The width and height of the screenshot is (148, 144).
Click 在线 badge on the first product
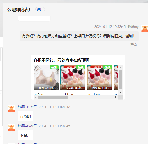(x=54, y=67)
